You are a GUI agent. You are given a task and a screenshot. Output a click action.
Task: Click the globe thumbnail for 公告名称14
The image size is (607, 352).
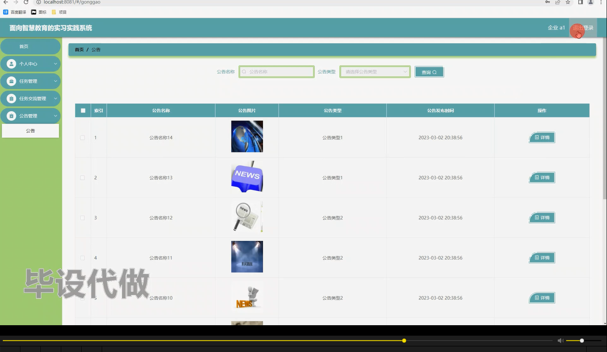coord(247,136)
